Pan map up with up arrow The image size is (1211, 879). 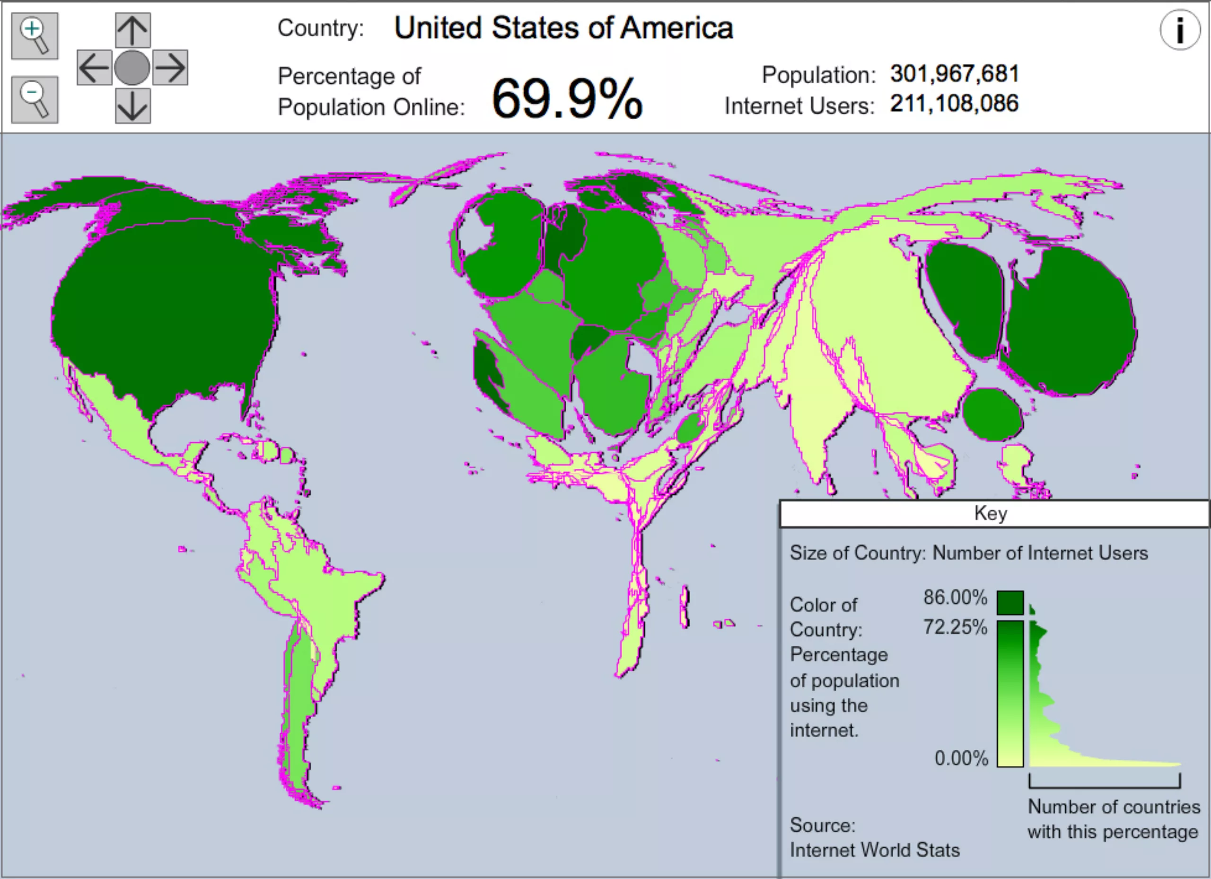(x=132, y=30)
